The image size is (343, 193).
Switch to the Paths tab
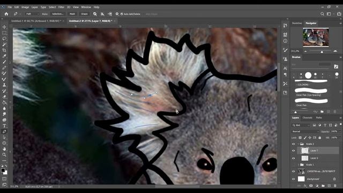coord(319,118)
